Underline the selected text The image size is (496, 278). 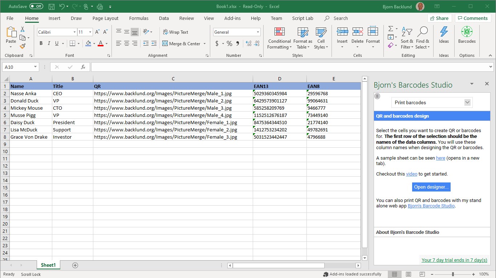click(57, 43)
